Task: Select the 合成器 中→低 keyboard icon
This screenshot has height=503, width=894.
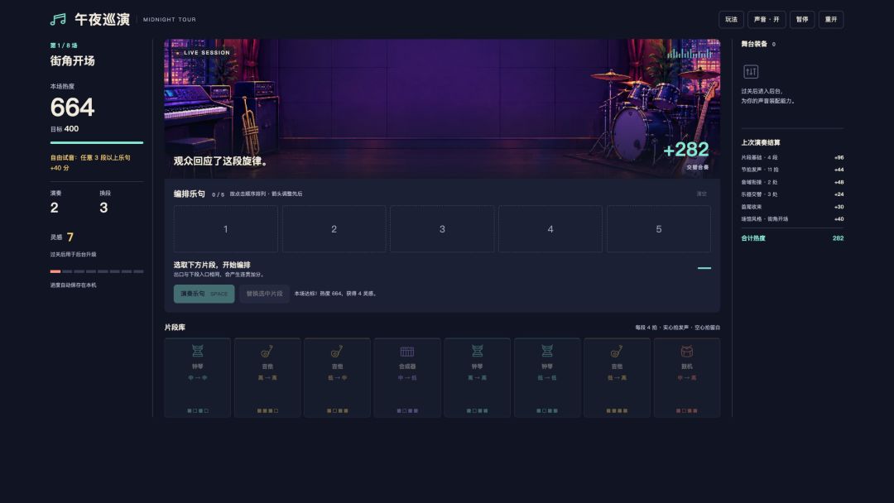Action: [x=407, y=351]
